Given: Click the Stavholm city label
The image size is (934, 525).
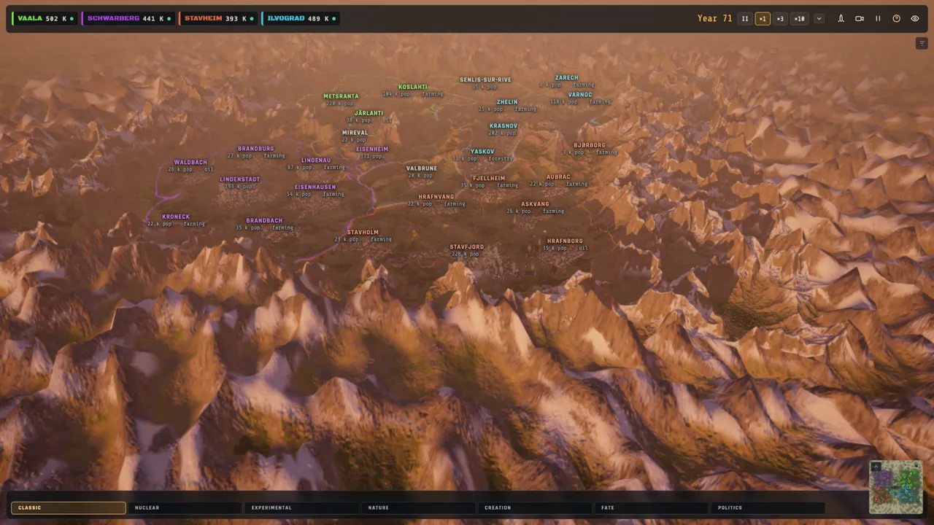Looking at the screenshot, I should [363, 233].
